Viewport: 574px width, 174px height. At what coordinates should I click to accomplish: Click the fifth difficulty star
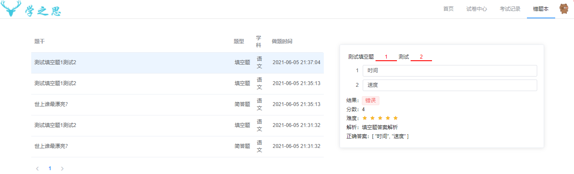click(x=396, y=118)
